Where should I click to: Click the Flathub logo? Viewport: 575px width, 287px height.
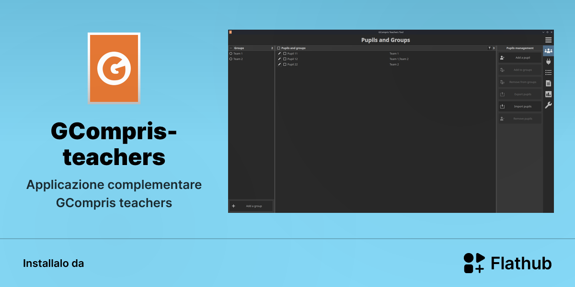[x=507, y=263]
